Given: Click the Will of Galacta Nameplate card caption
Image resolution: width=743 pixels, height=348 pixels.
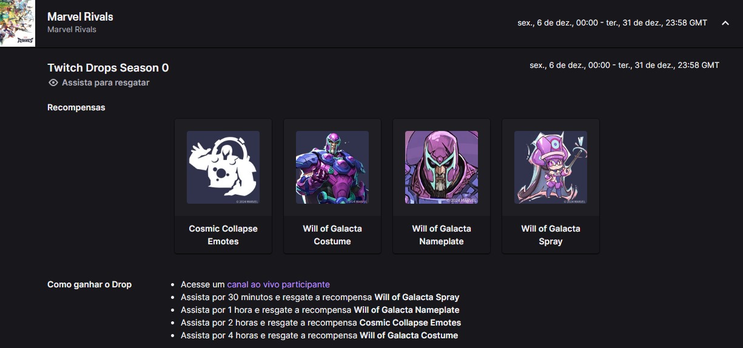Looking at the screenshot, I should 442,235.
